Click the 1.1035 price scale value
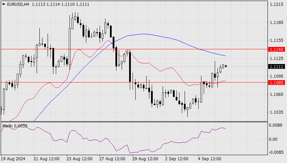Viewport: 287px width, 163px height. (x=277, y=112)
